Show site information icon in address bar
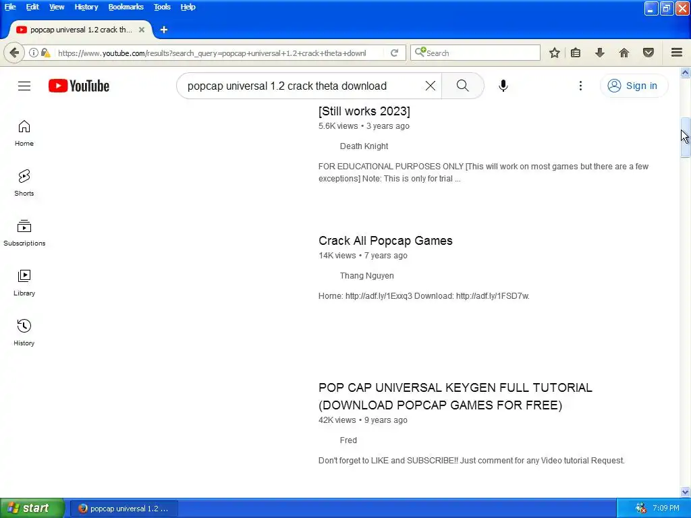 [34, 53]
